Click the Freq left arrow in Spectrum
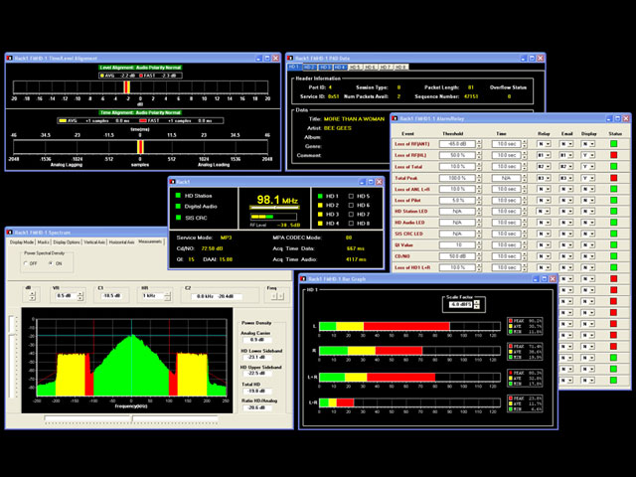Viewport: 636px width, 477px height. 274,296
